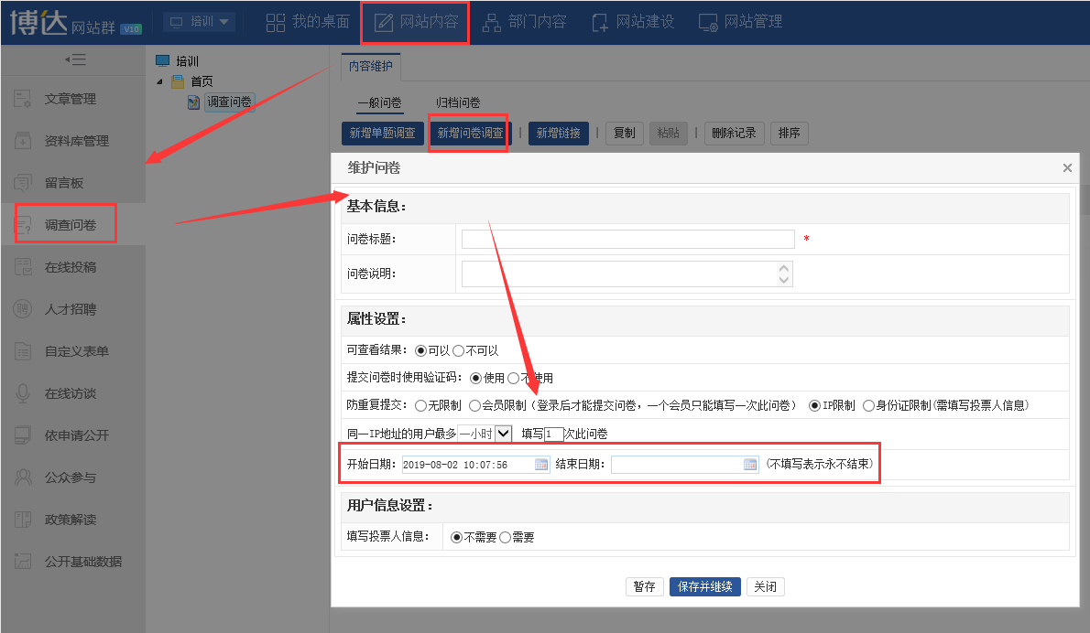
Task: Close the 维护问卷 dialog
Action: [x=1067, y=168]
